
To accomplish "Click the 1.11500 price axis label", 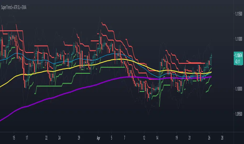I will point(239,14).
